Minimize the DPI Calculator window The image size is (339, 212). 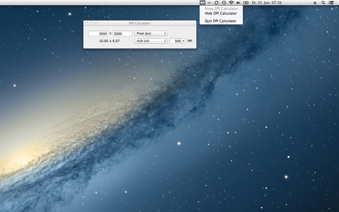coord(92,23)
